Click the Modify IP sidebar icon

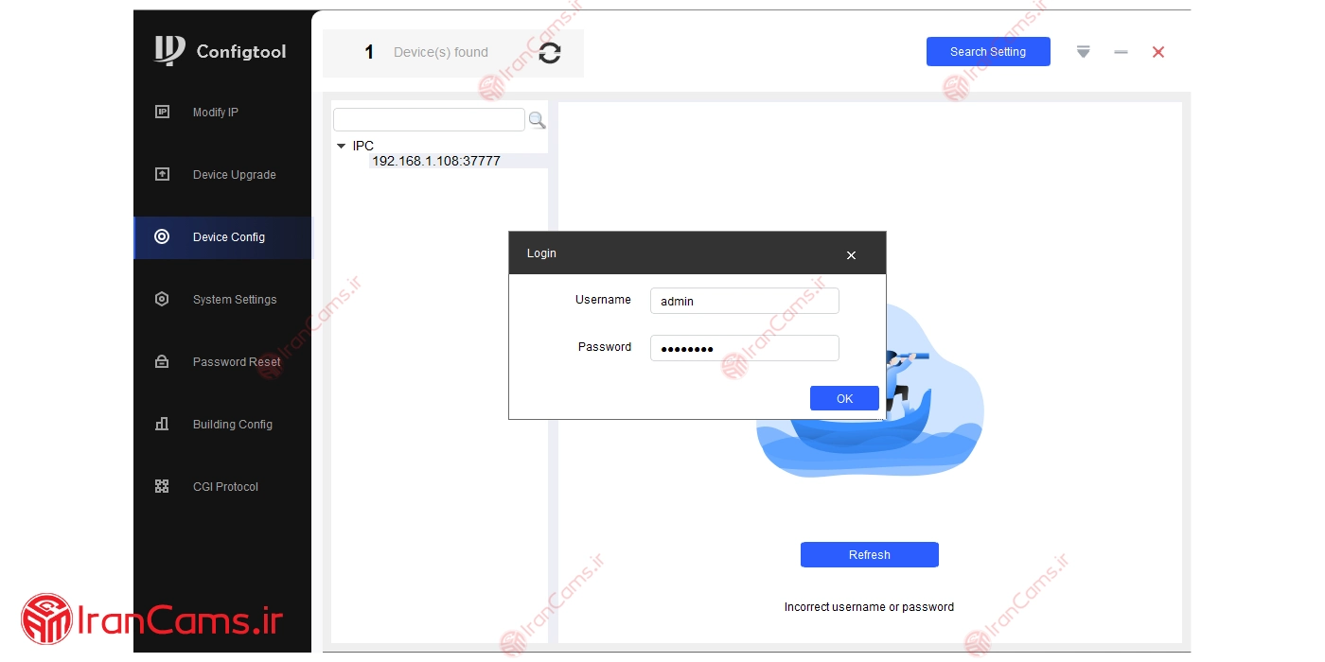click(162, 112)
